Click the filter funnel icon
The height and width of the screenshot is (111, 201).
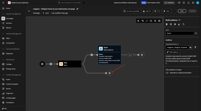click(195, 47)
